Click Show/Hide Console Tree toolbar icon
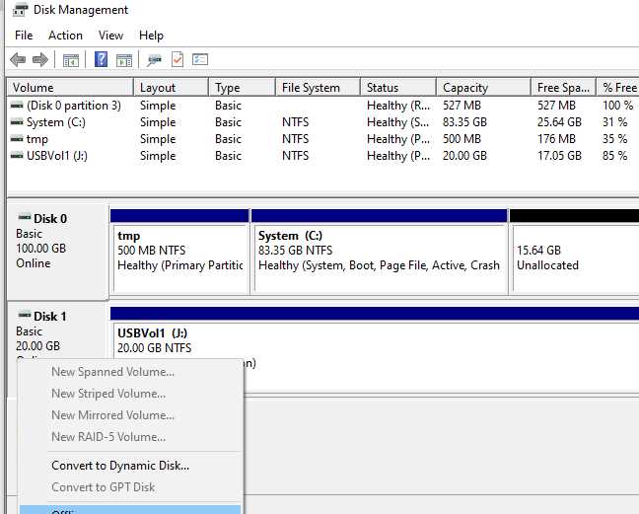The width and height of the screenshot is (639, 514). tap(71, 60)
